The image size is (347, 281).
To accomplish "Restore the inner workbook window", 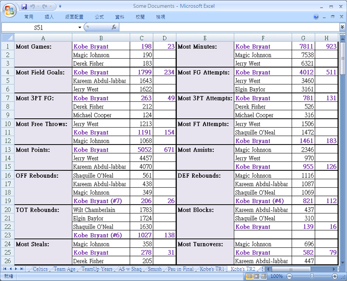I will click(333, 17).
